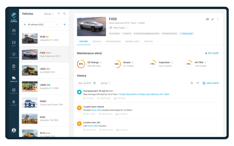This screenshot has width=234, height=146.
Task: Open the user profile avatar
Action: point(14,130)
